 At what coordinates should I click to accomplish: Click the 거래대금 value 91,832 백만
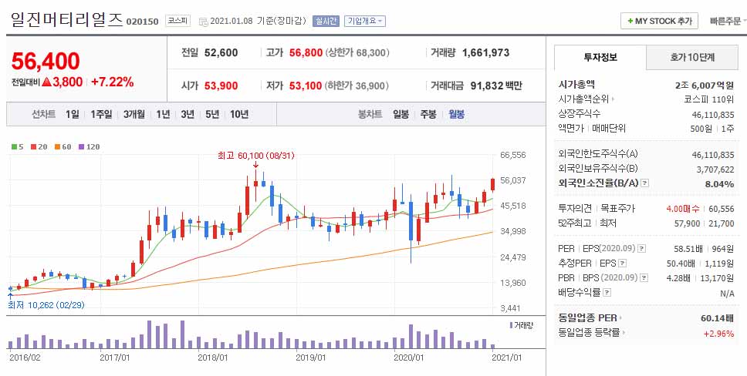point(496,86)
